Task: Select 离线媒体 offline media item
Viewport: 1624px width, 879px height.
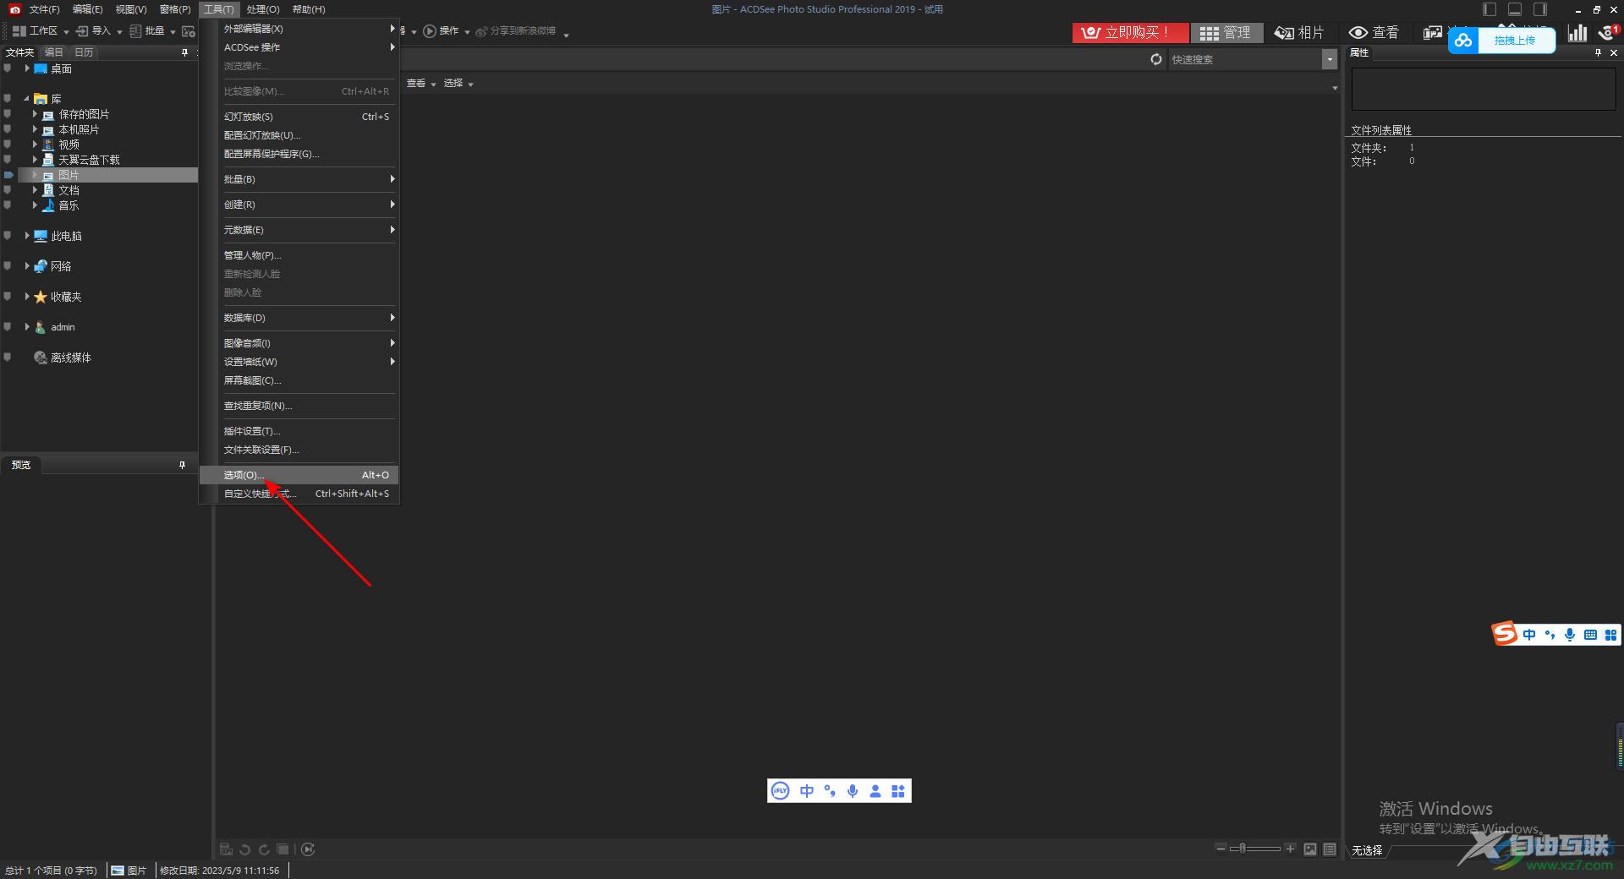Action: 63,358
